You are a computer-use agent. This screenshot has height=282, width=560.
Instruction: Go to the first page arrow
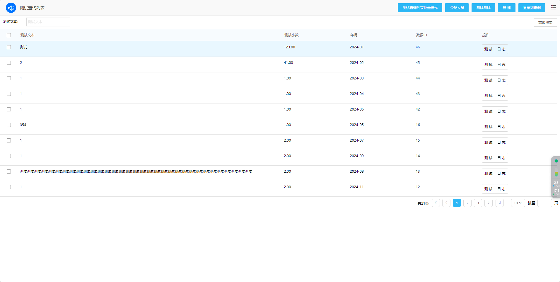(436, 203)
